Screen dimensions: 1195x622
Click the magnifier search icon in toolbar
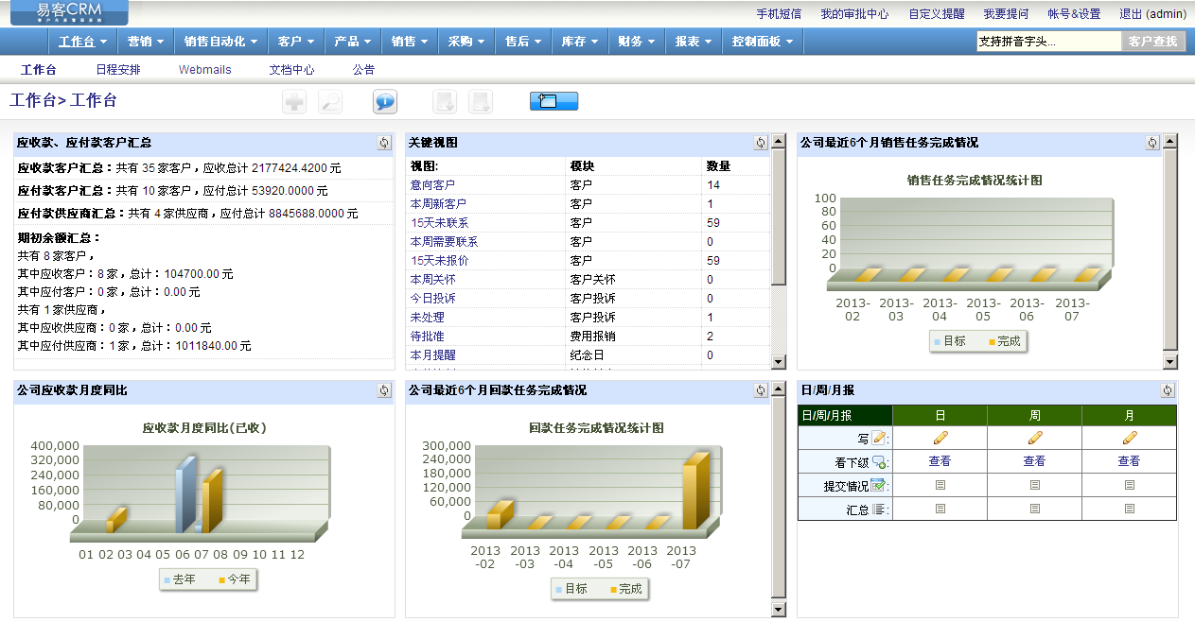click(x=330, y=102)
